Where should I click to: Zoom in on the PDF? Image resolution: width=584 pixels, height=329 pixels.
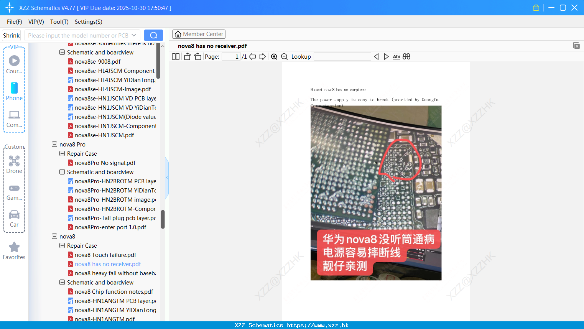pyautogui.click(x=274, y=57)
